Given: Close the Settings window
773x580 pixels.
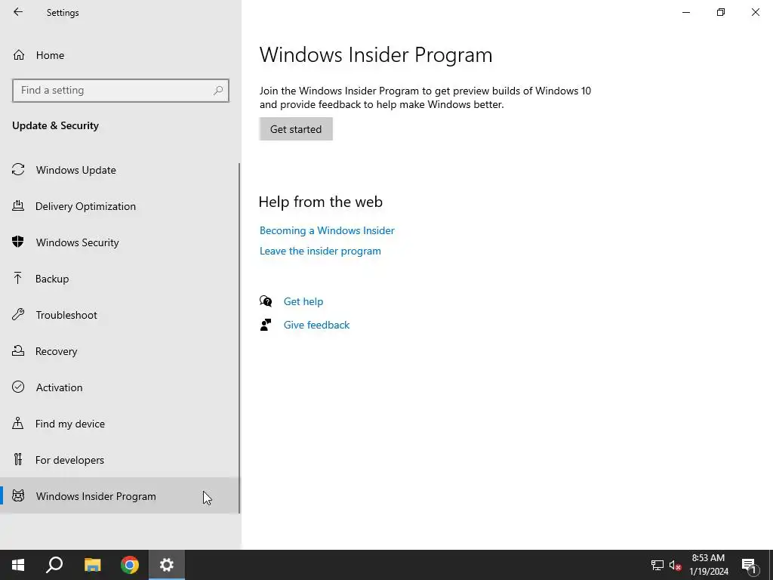Looking at the screenshot, I should pos(755,12).
